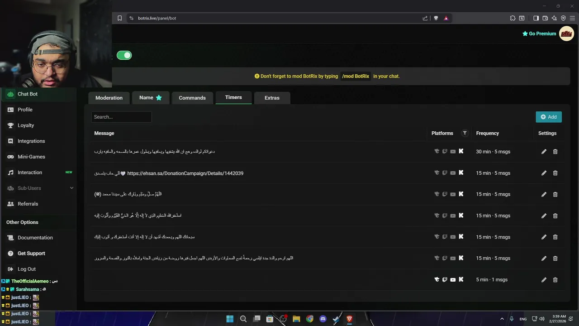This screenshot has height=326, width=579.
Task: Delete the 5 min · 1 msgs timer
Action: pyautogui.click(x=555, y=280)
